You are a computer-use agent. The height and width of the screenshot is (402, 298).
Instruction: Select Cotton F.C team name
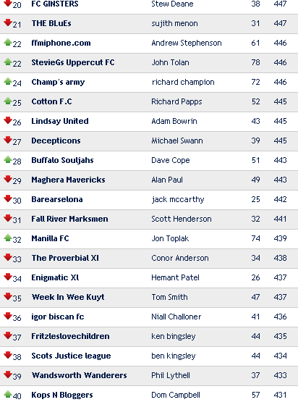tap(51, 101)
